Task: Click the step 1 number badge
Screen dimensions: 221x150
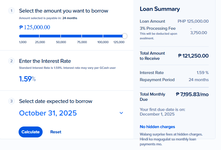Action: 11,11
